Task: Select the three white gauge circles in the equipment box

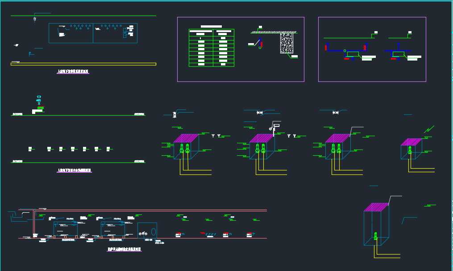Action: tap(143, 234)
